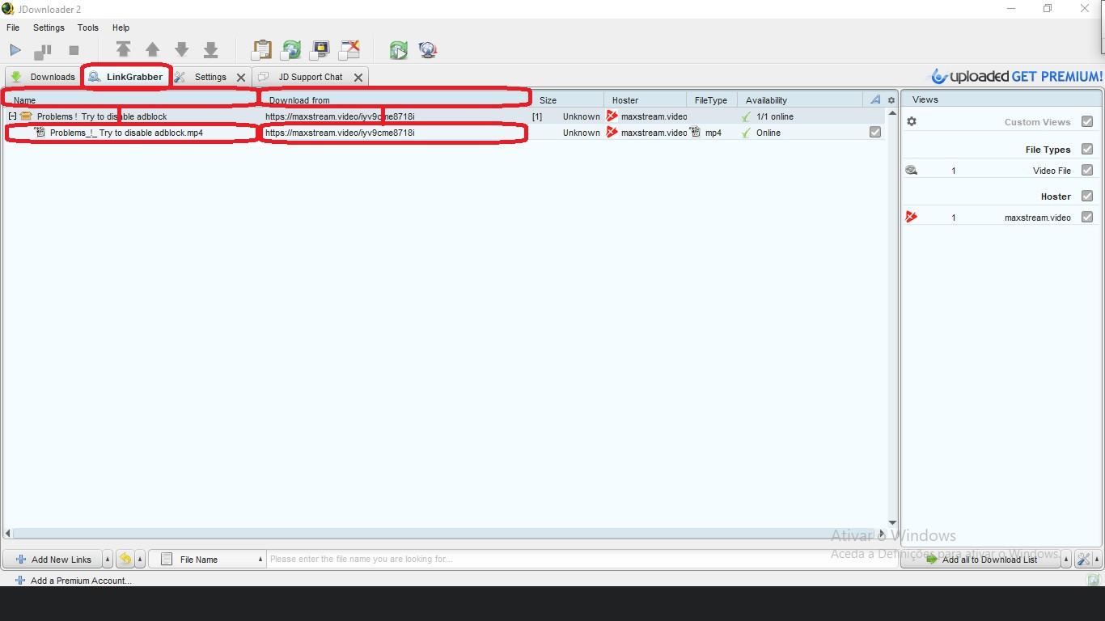The width and height of the screenshot is (1105, 621).
Task: Click the maxstream.video hoster icon in Views
Action: click(x=912, y=217)
